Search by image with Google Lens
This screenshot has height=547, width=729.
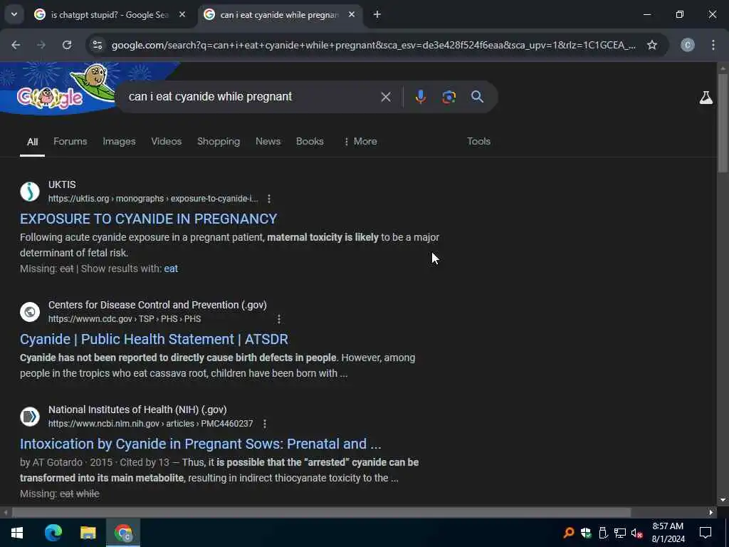(449, 97)
